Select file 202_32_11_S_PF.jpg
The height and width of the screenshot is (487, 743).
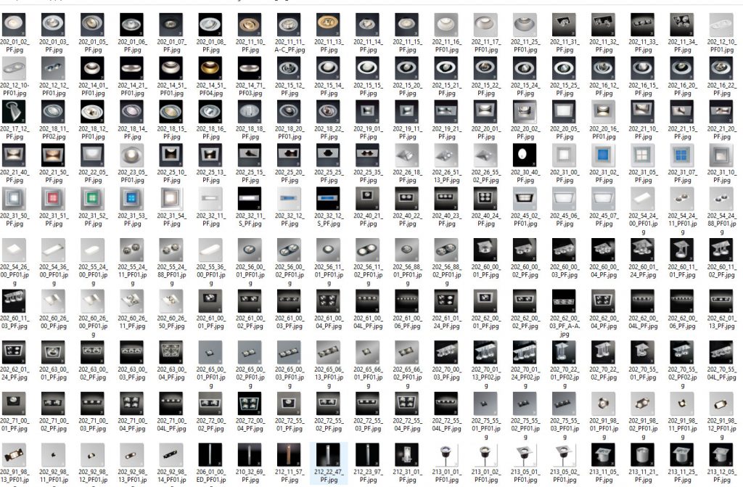tap(250, 198)
